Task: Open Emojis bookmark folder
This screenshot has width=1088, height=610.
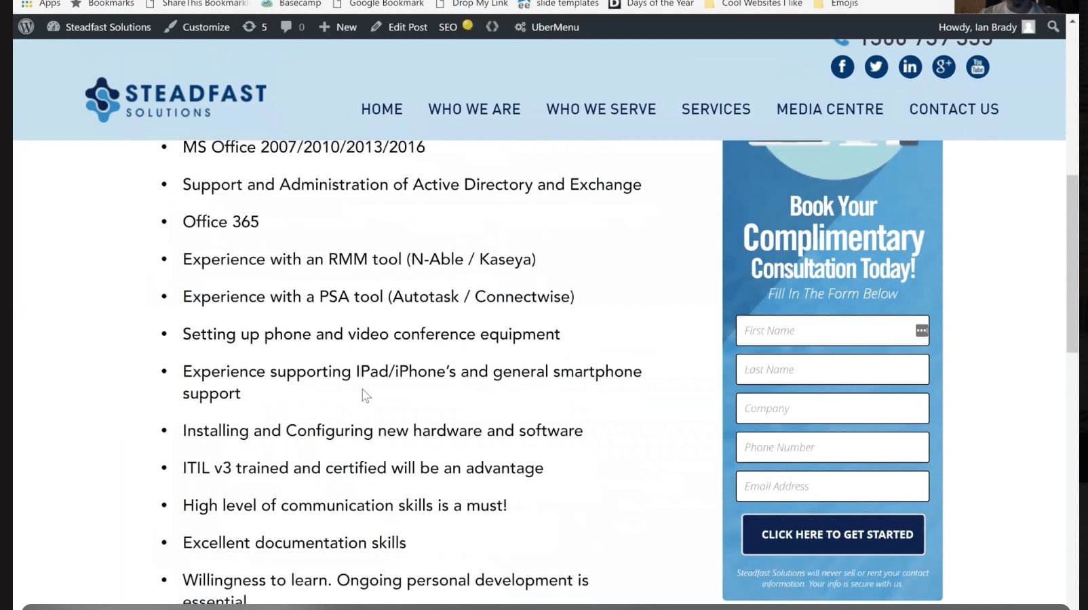Action: 836,3
